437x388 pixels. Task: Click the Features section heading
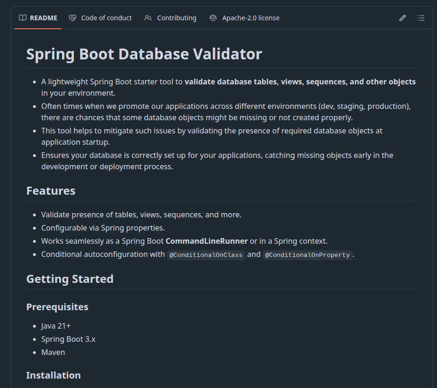pyautogui.click(x=50, y=191)
